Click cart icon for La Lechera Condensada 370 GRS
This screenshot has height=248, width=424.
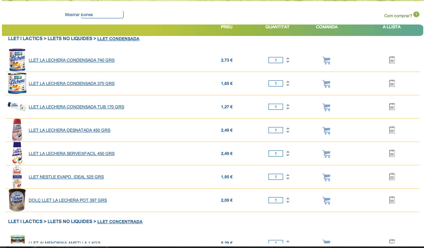click(x=326, y=84)
